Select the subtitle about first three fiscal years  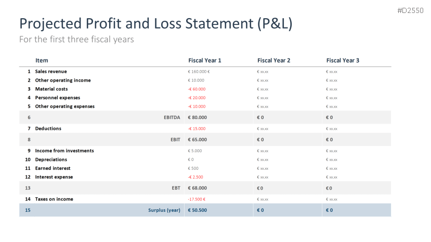pyautogui.click(x=76, y=39)
